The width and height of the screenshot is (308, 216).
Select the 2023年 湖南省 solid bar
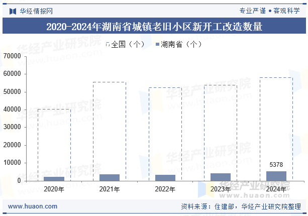(x=221, y=177)
